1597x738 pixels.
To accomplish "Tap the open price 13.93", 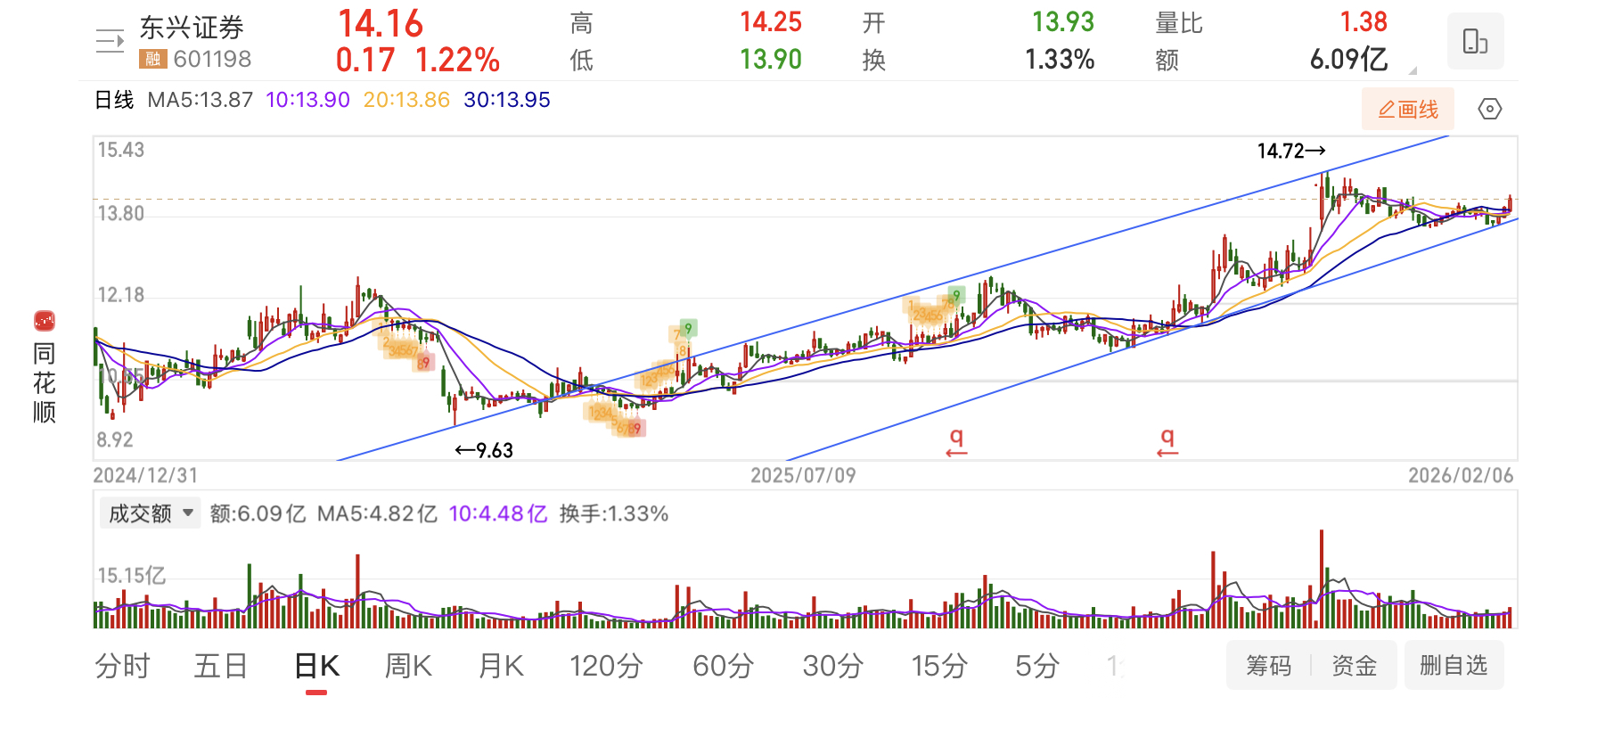I will pyautogui.click(x=1063, y=22).
